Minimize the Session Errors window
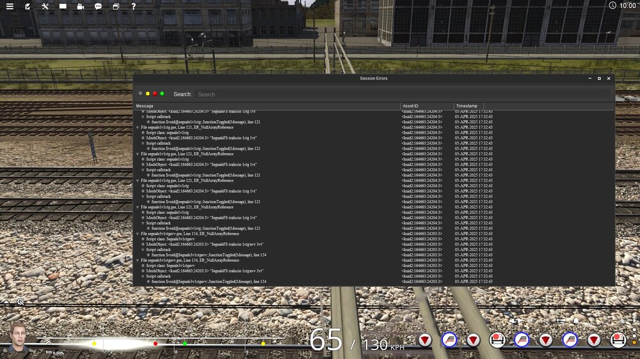This screenshot has width=640, height=359. [x=590, y=78]
